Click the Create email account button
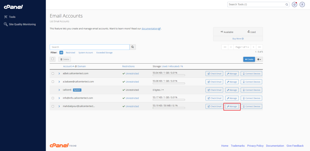The height and width of the screenshot is (151, 310). [x=249, y=59]
